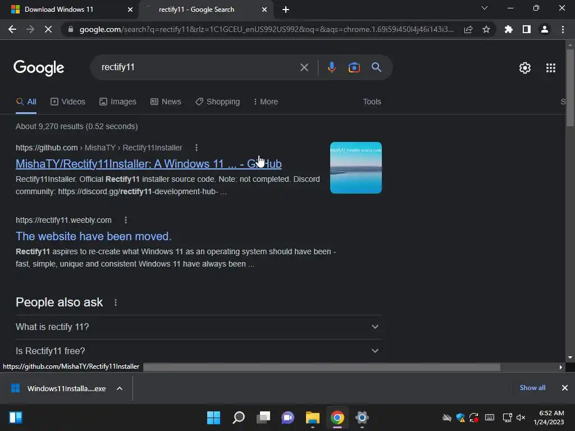Open MishaTY/Rectify11Installer GitHub link
The width and height of the screenshot is (575, 431).
tap(148, 164)
